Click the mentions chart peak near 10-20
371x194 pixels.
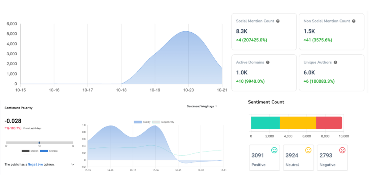[186, 32]
